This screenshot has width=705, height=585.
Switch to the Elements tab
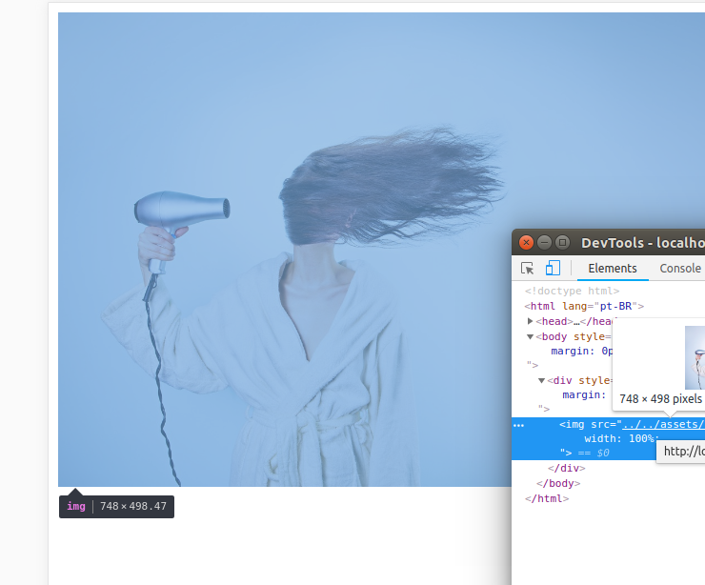point(613,269)
